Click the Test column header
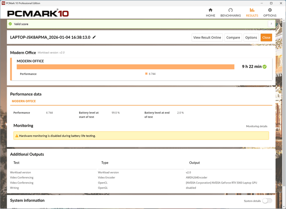286x209 pixels. click(17, 163)
